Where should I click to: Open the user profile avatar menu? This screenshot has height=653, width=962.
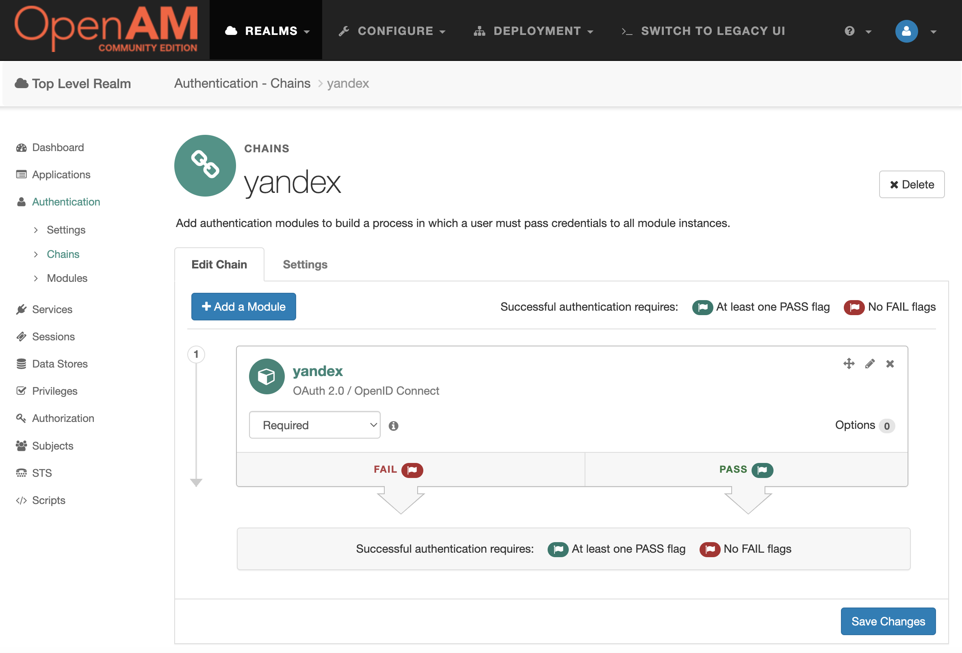(906, 31)
